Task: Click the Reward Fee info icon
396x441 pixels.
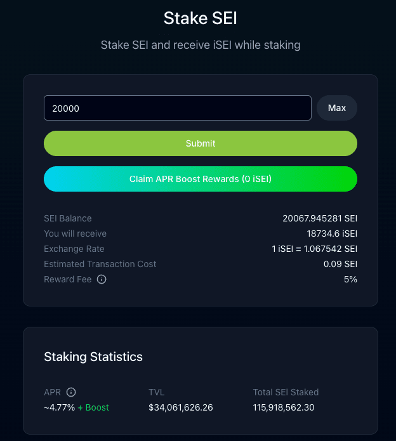Action: [x=102, y=279]
